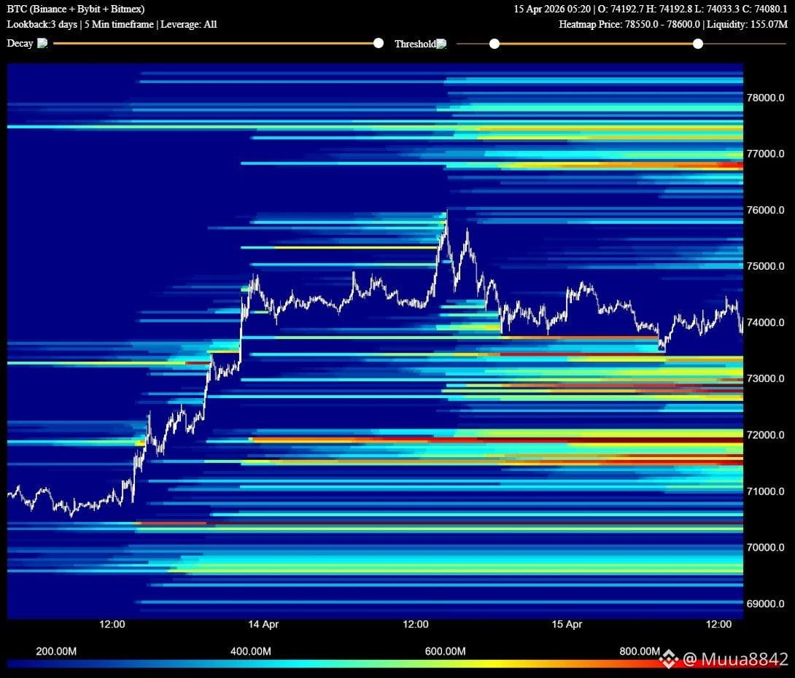
Task: Click the 78000.0 price axis label
Action: pyautogui.click(x=765, y=98)
